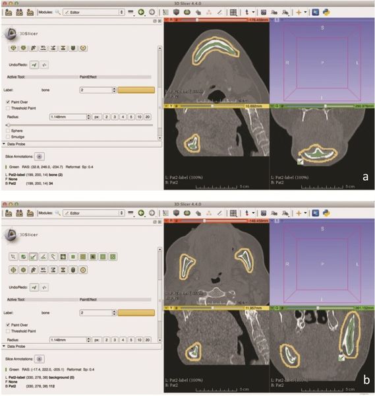The width and height of the screenshot is (375, 396).
Task: Click bone label color swatch in bottom window
Action: [x=136, y=313]
